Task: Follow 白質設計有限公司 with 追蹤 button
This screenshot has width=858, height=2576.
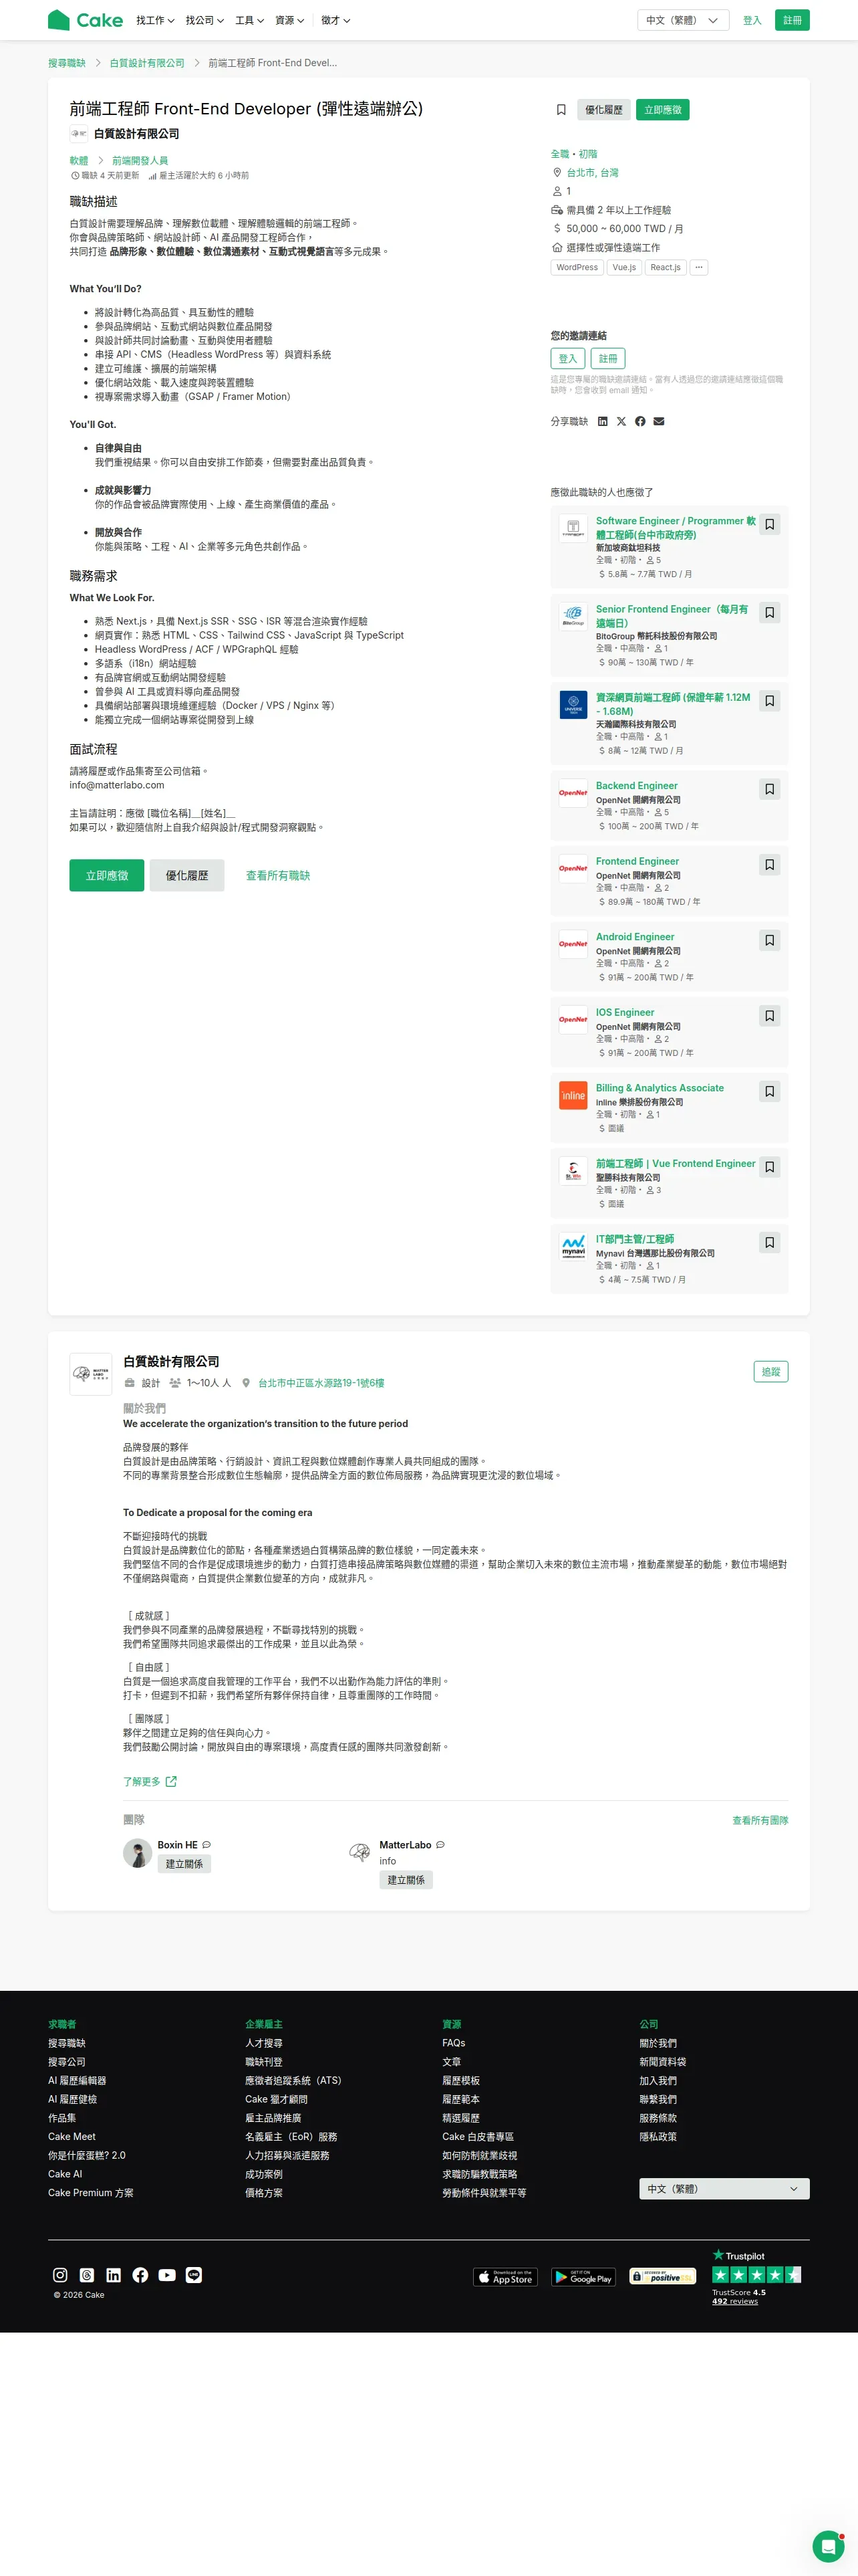Action: click(x=771, y=1372)
